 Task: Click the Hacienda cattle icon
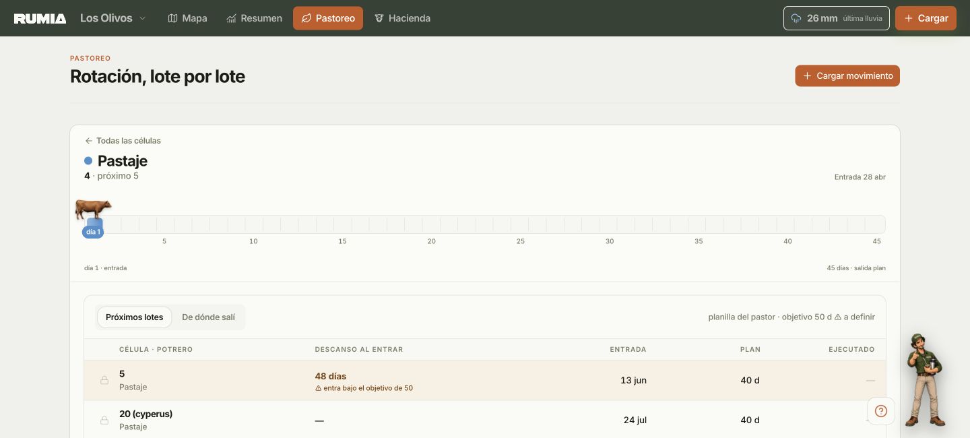pyautogui.click(x=379, y=18)
